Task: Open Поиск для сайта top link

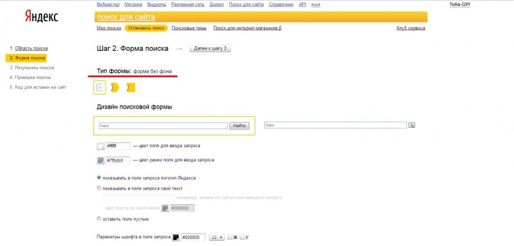Action: pos(247,4)
